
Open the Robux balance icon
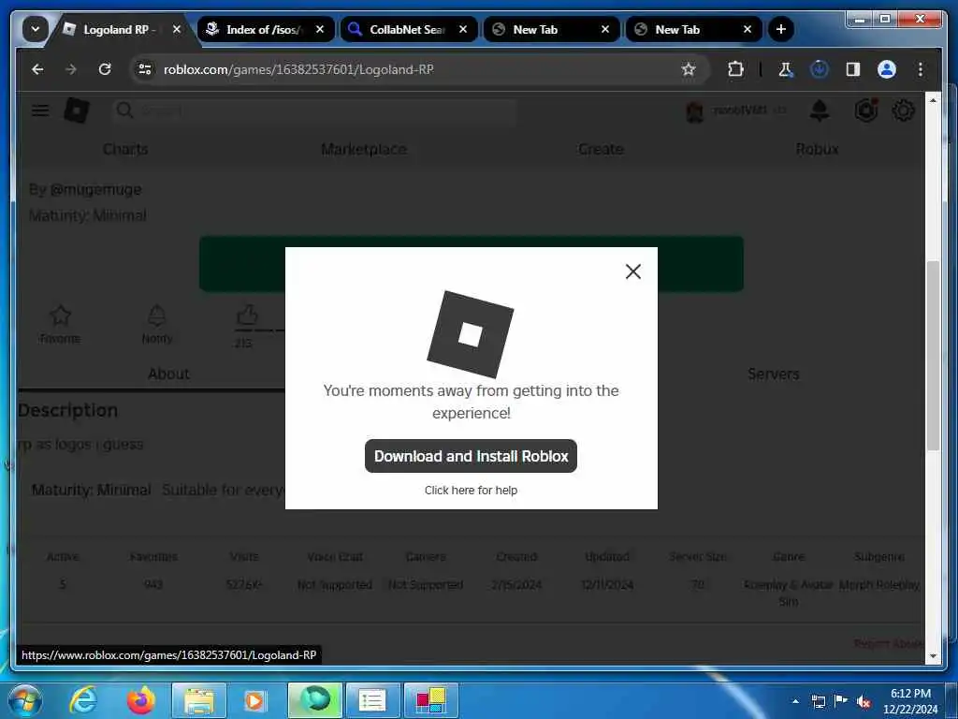(x=865, y=110)
